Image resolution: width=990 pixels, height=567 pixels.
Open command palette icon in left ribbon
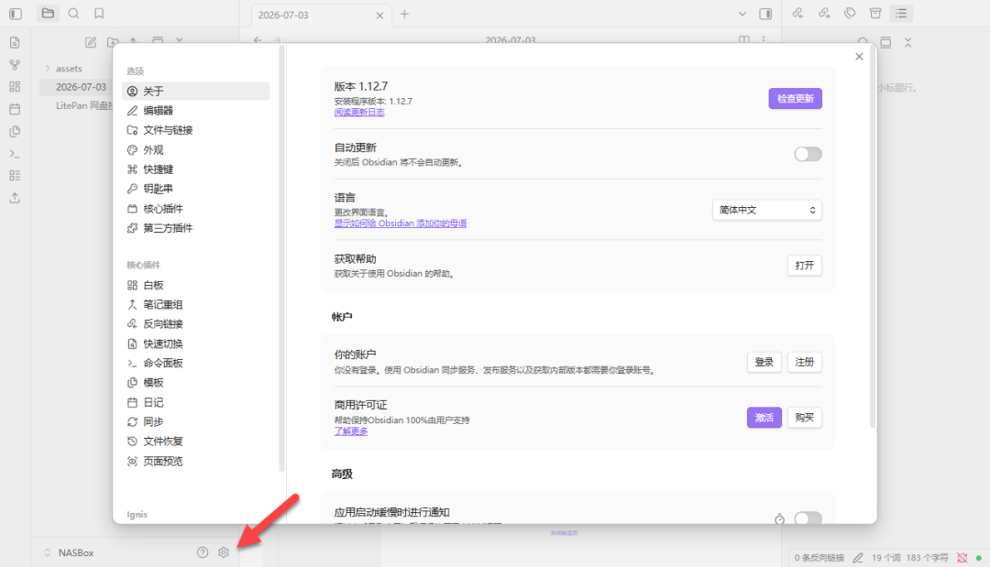[16, 154]
